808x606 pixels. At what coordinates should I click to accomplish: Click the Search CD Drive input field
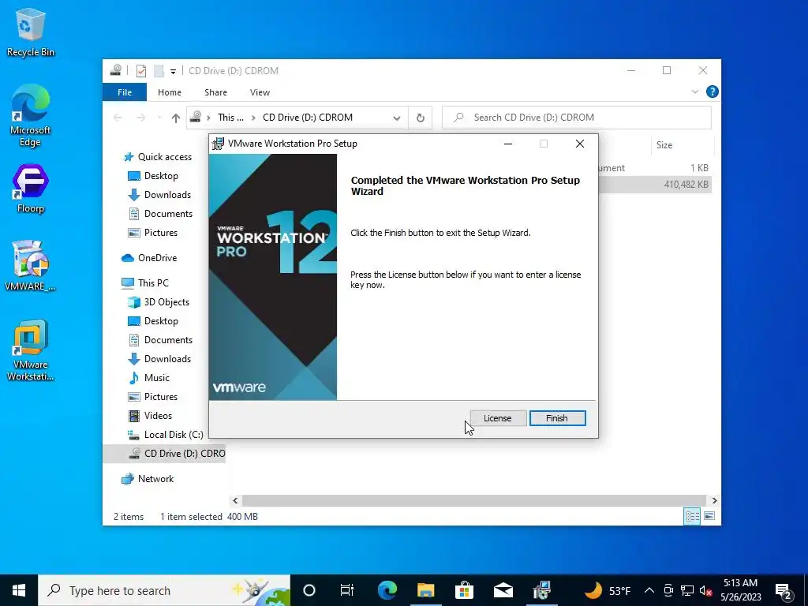click(x=577, y=118)
